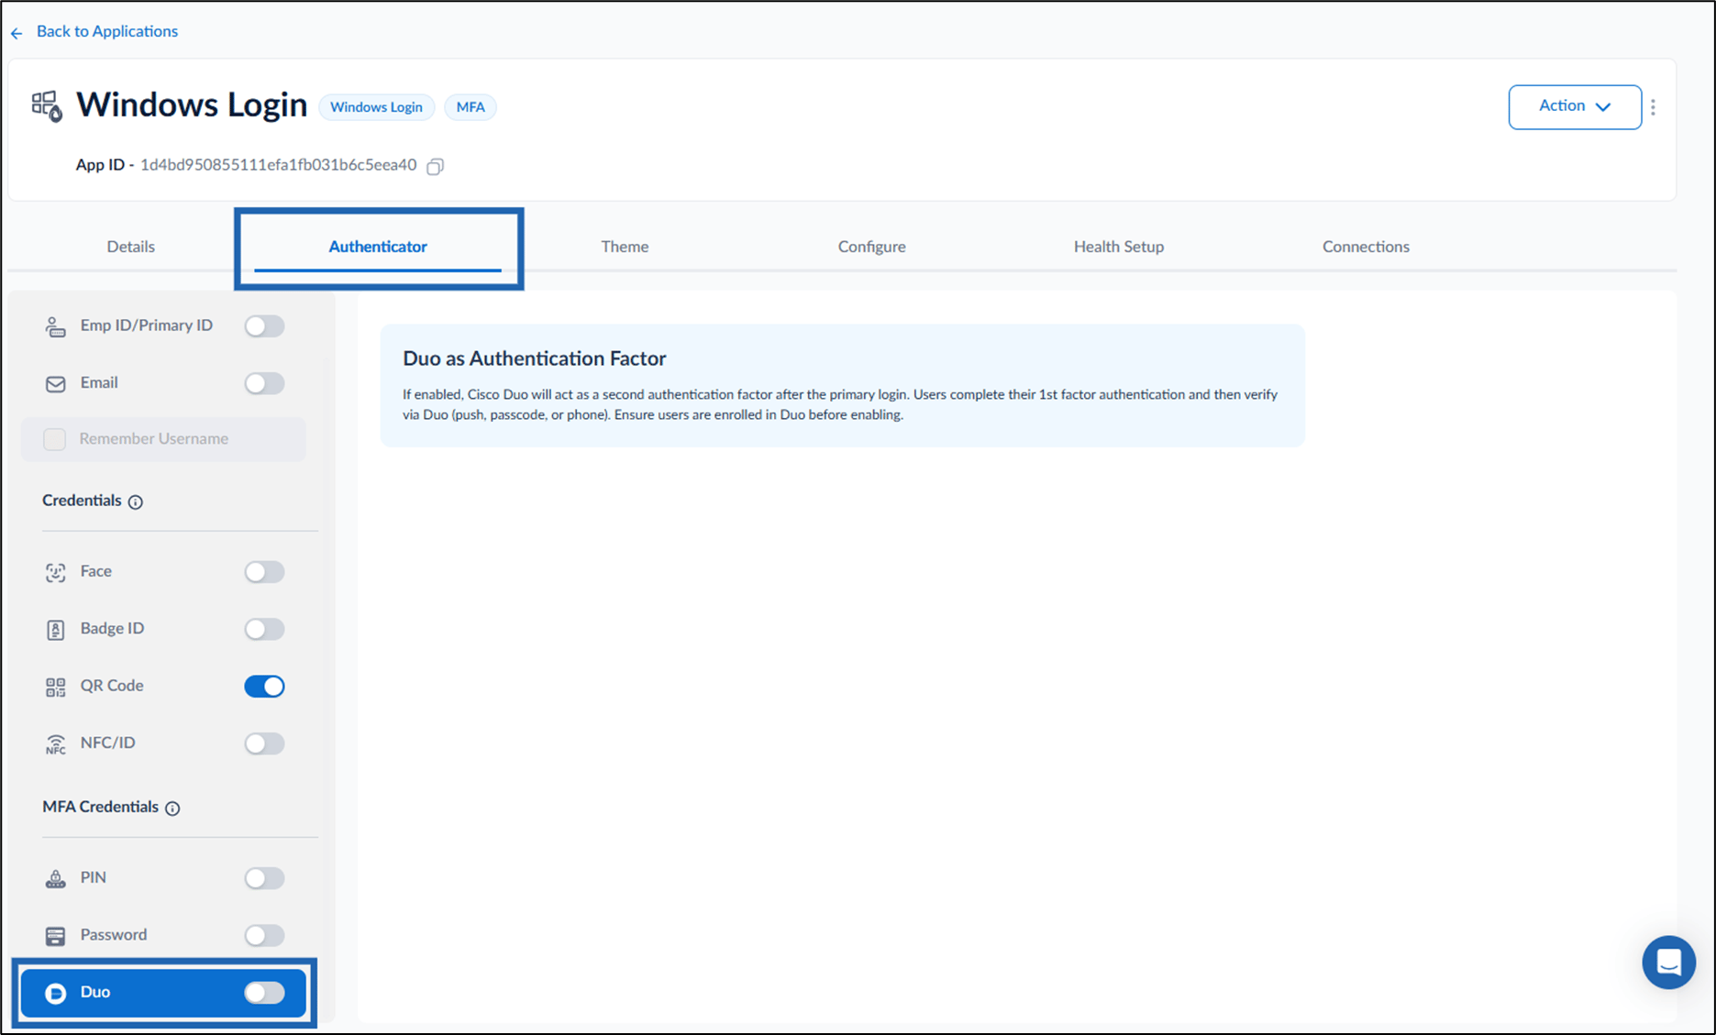Click the Email envelope icon
Screen dimensions: 1716x1035
point(55,383)
